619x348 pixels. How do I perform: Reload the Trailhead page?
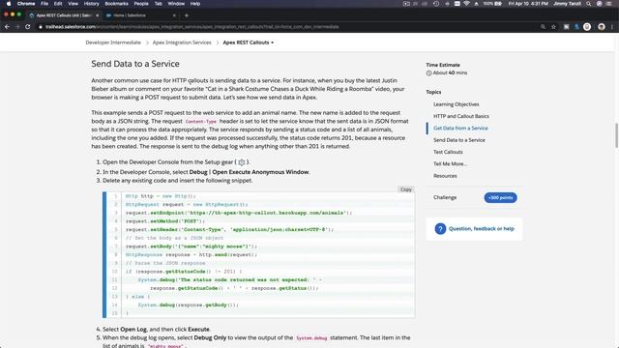[x=28, y=27]
